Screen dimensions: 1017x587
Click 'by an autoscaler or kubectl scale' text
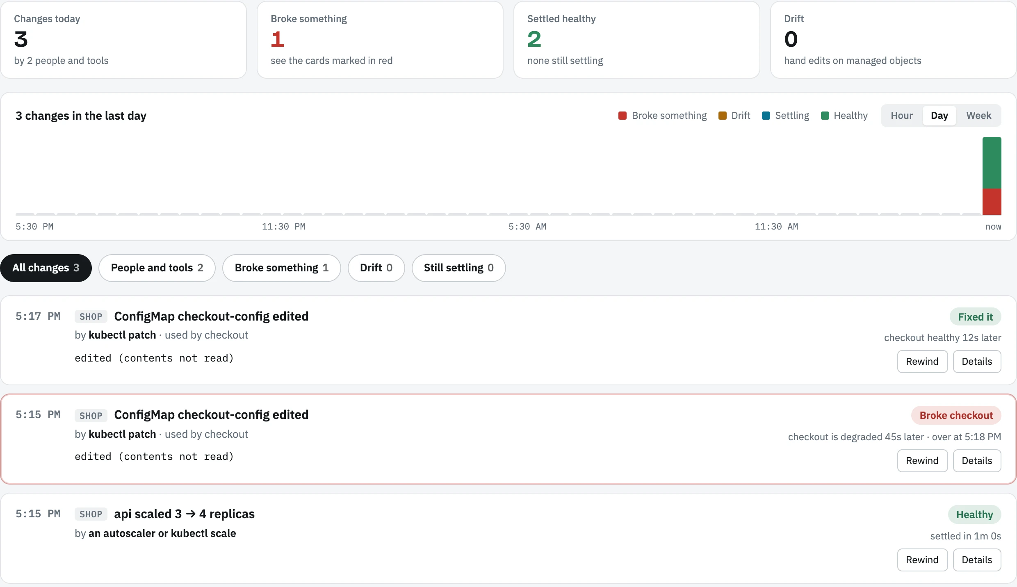pyautogui.click(x=155, y=533)
